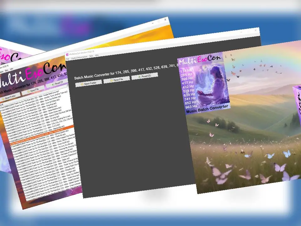
Task: Click the Music Batch Converter logo image
Action: 204,83
